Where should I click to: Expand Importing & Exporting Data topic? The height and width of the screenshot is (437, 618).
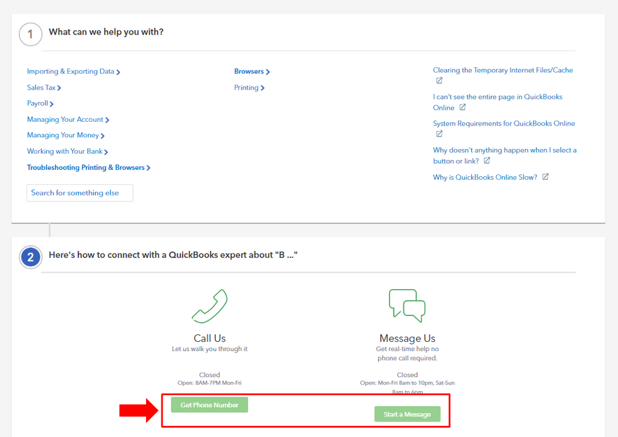coord(73,72)
